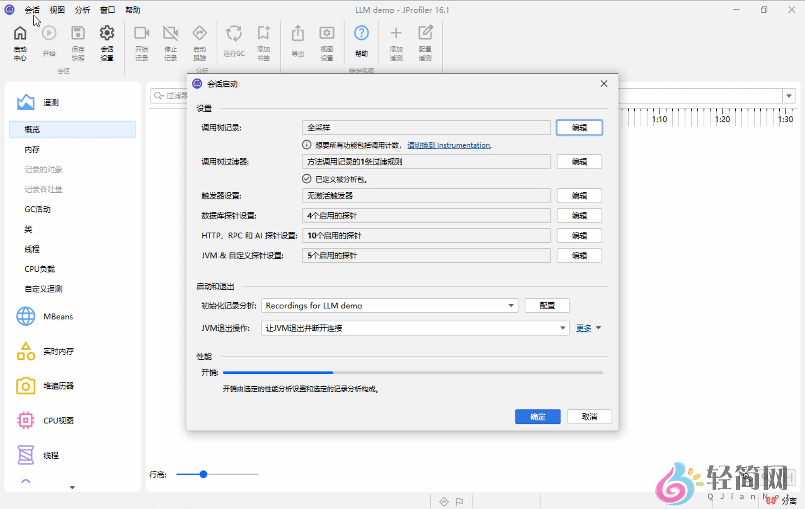Click 编辑 button for JVM & 自定义探针设置
Image resolution: width=805 pixels, height=509 pixels.
tap(579, 256)
